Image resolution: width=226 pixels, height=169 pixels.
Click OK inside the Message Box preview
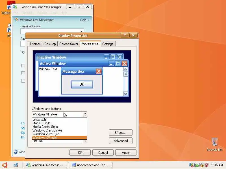82,84
